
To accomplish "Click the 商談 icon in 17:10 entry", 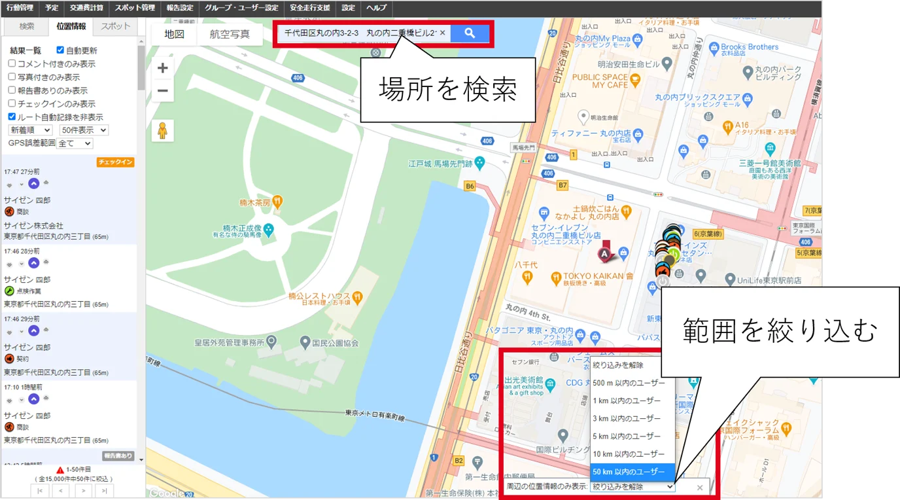I will coord(9,427).
